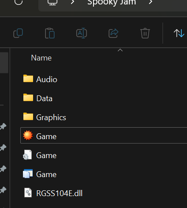Click the Paste clipboard icon
187x208 pixels.
[x=50, y=33]
